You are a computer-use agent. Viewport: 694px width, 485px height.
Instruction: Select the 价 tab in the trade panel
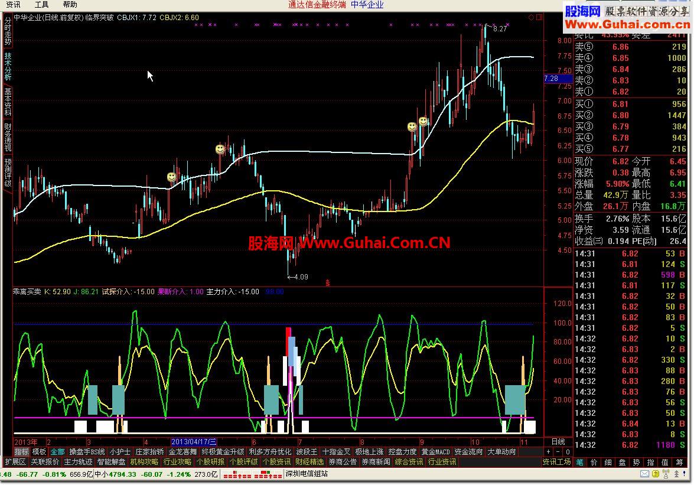click(594, 462)
